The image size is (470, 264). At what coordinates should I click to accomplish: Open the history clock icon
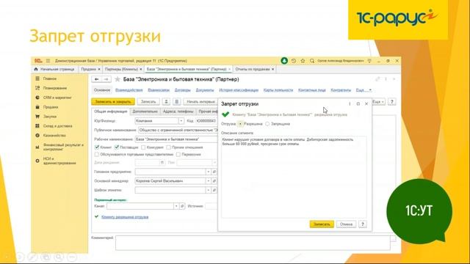(294, 61)
